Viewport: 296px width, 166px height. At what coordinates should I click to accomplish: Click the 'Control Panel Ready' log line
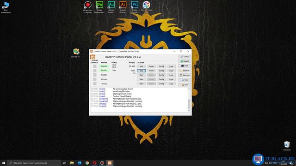(x=122, y=96)
